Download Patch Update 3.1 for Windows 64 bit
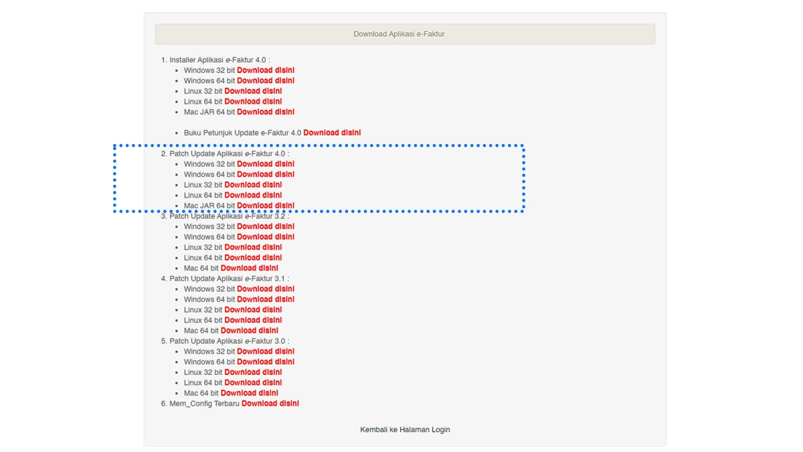803x452 pixels. [266, 299]
